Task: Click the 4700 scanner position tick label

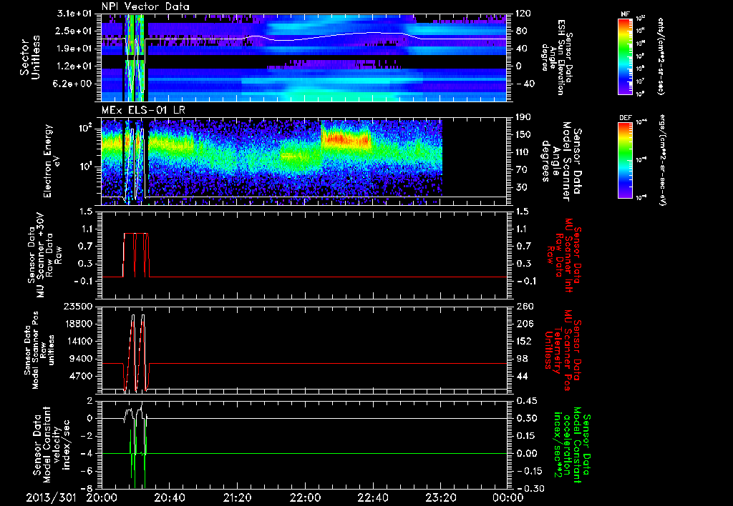Action: [80, 376]
